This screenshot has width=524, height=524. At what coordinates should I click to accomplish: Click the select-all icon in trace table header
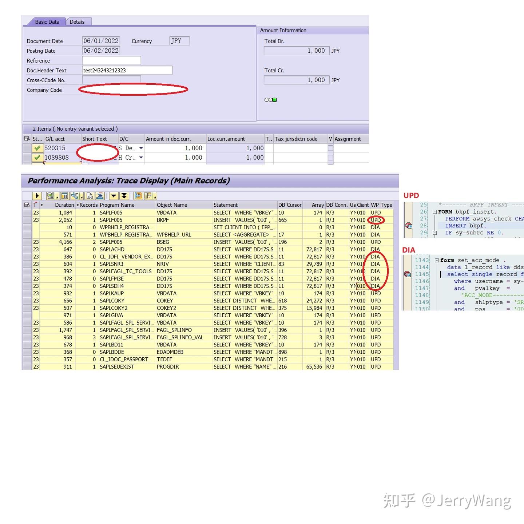coord(27,205)
